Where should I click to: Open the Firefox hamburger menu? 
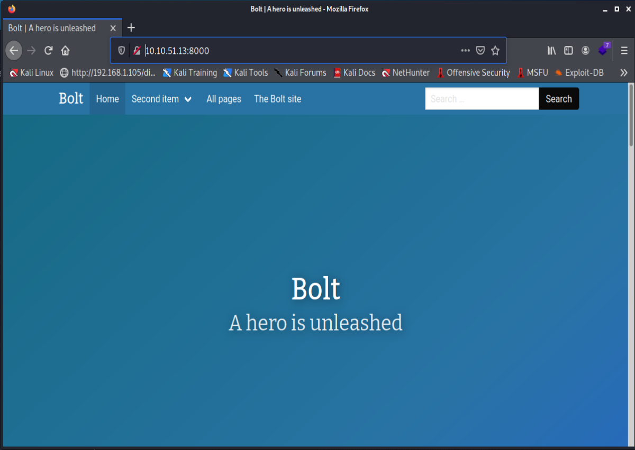(624, 51)
